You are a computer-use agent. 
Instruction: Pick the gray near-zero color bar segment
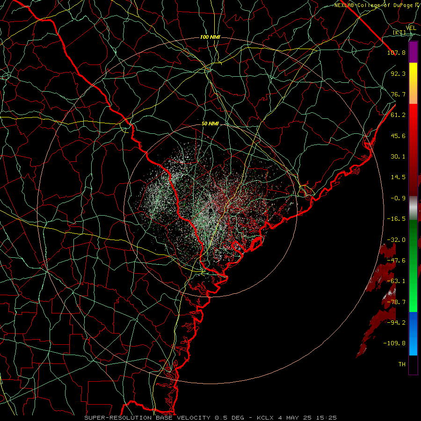(x=413, y=207)
